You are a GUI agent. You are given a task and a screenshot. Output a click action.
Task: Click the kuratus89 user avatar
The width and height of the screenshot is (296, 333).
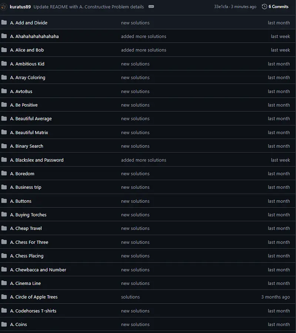tap(4, 7)
